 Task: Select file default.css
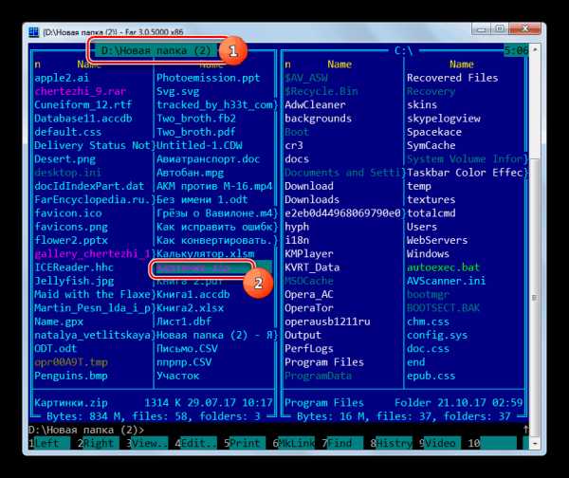click(x=68, y=132)
